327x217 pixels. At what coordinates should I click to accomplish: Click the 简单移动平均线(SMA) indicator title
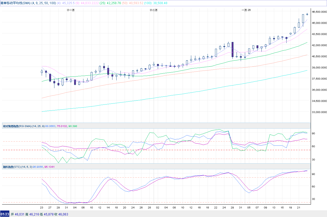16,3
